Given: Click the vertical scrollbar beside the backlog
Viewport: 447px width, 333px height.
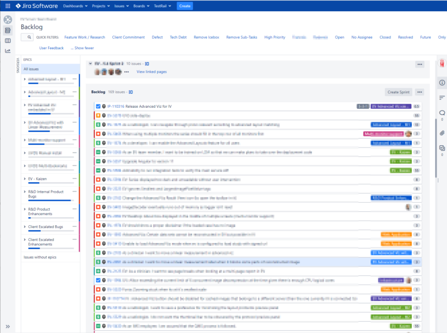Looking at the screenshot, I should tap(436, 148).
